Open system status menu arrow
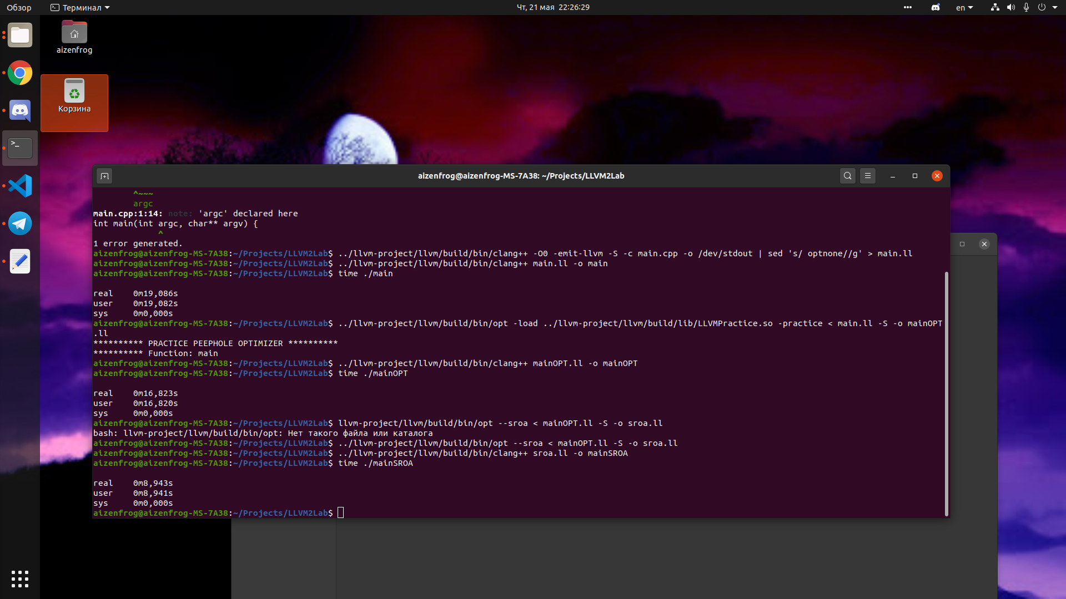 (1055, 7)
